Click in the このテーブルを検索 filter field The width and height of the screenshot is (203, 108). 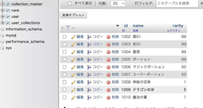(177, 3)
